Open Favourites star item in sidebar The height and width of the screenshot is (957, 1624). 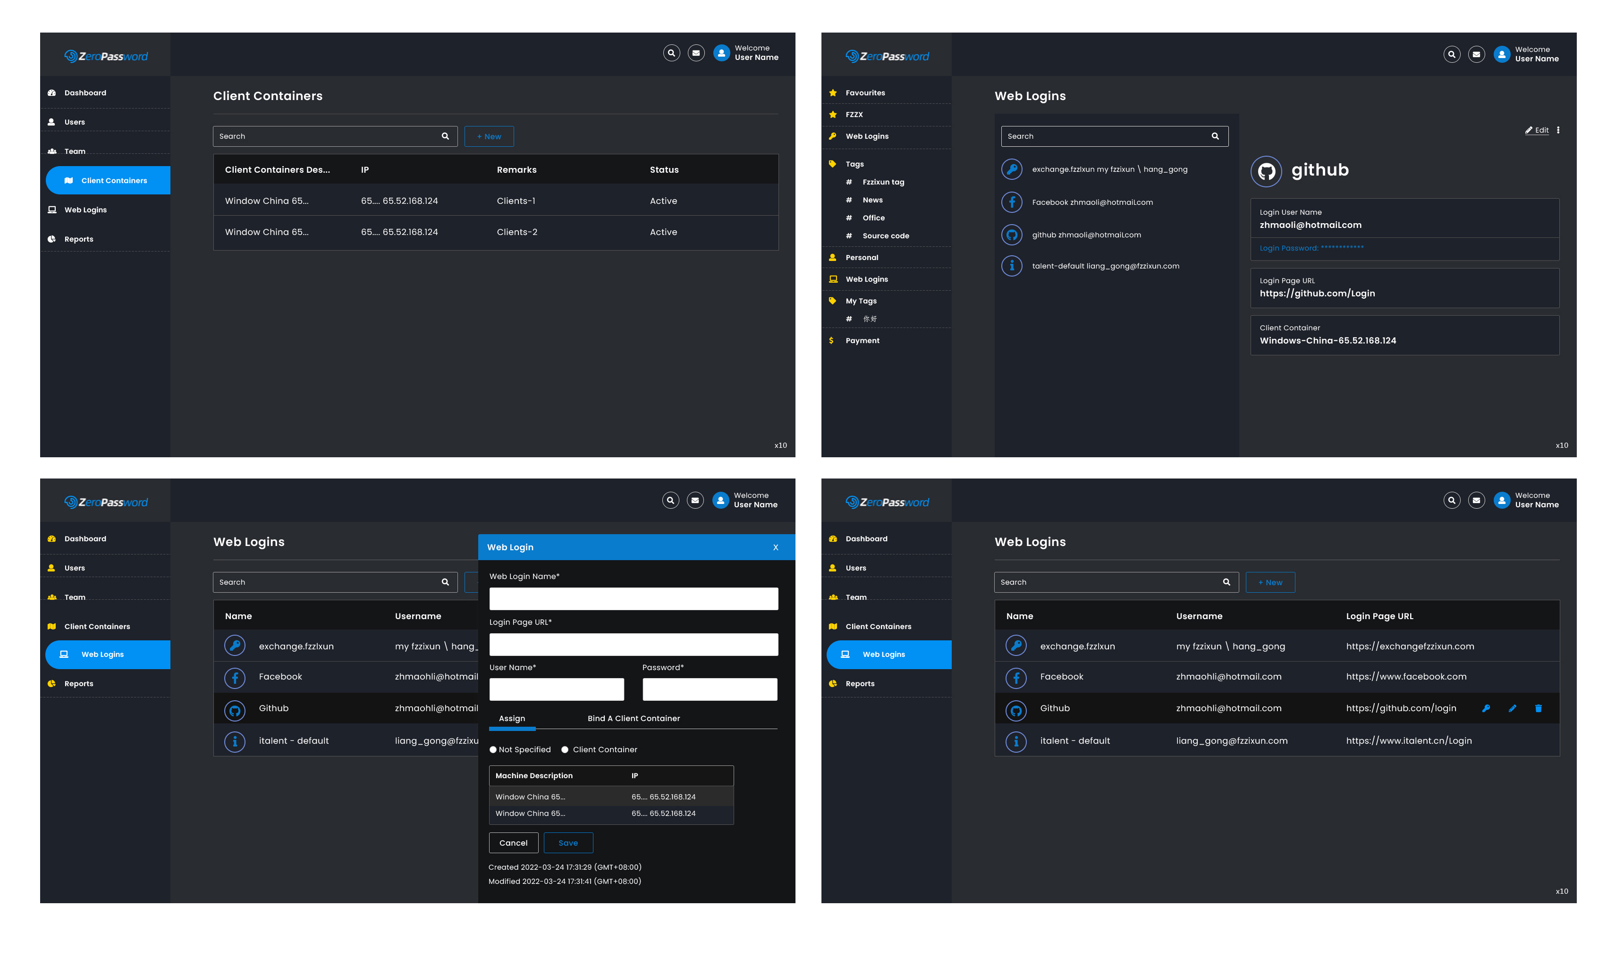865,93
